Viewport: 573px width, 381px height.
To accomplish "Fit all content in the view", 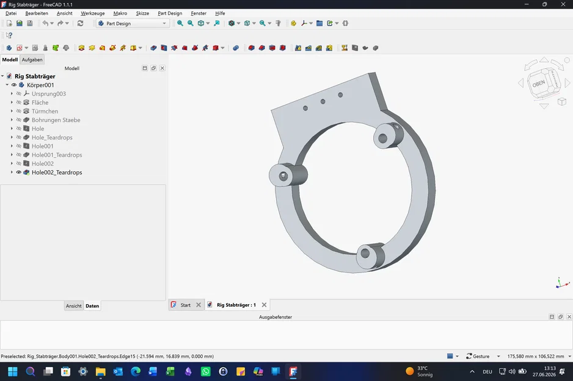I will 180,23.
